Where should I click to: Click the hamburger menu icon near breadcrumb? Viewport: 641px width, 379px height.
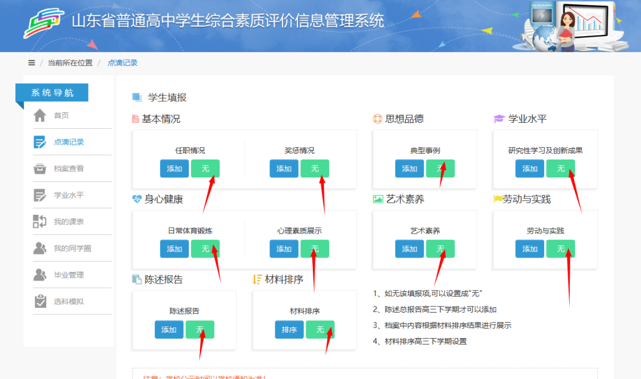click(31, 62)
